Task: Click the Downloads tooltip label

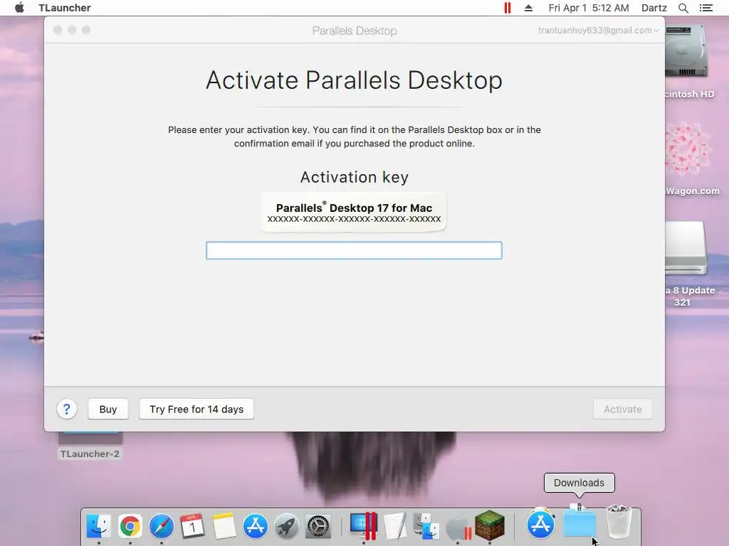Action: pos(579,483)
